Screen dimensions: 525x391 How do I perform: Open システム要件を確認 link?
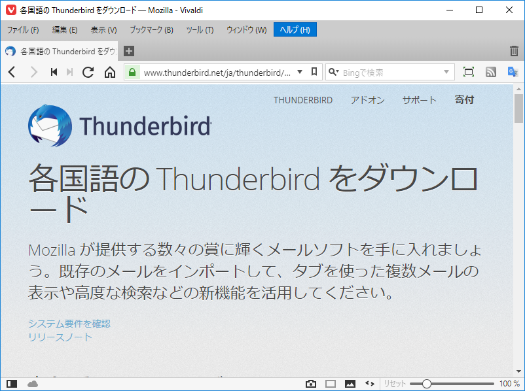coord(69,324)
